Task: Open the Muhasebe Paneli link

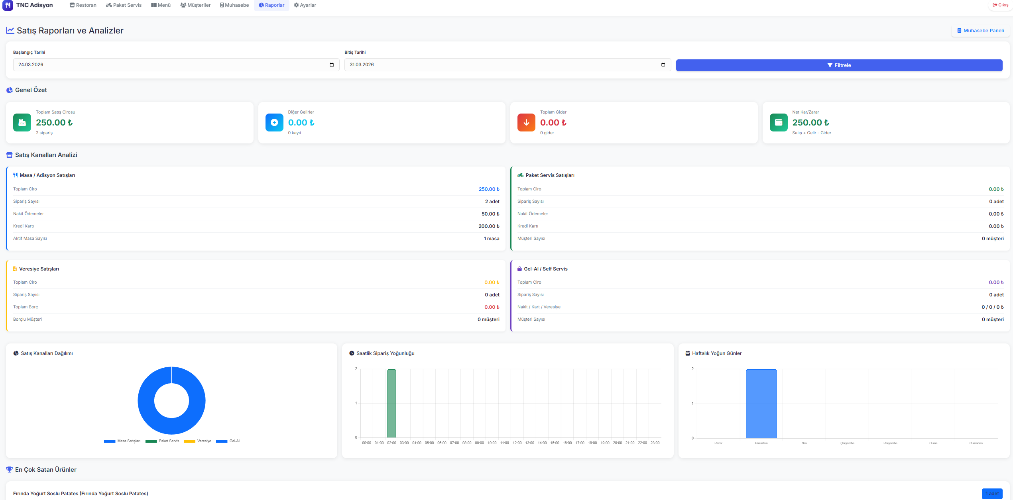Action: pyautogui.click(x=980, y=31)
